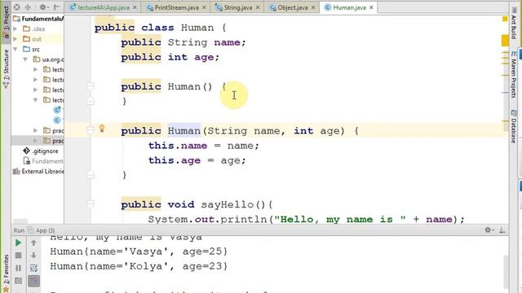Viewport: 522px width, 293px height.
Task: Expand the .idea folder
Action: tap(15, 29)
